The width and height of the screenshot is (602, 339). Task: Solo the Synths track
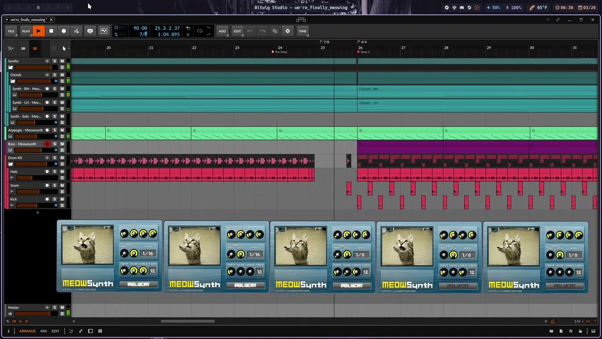coord(55,61)
